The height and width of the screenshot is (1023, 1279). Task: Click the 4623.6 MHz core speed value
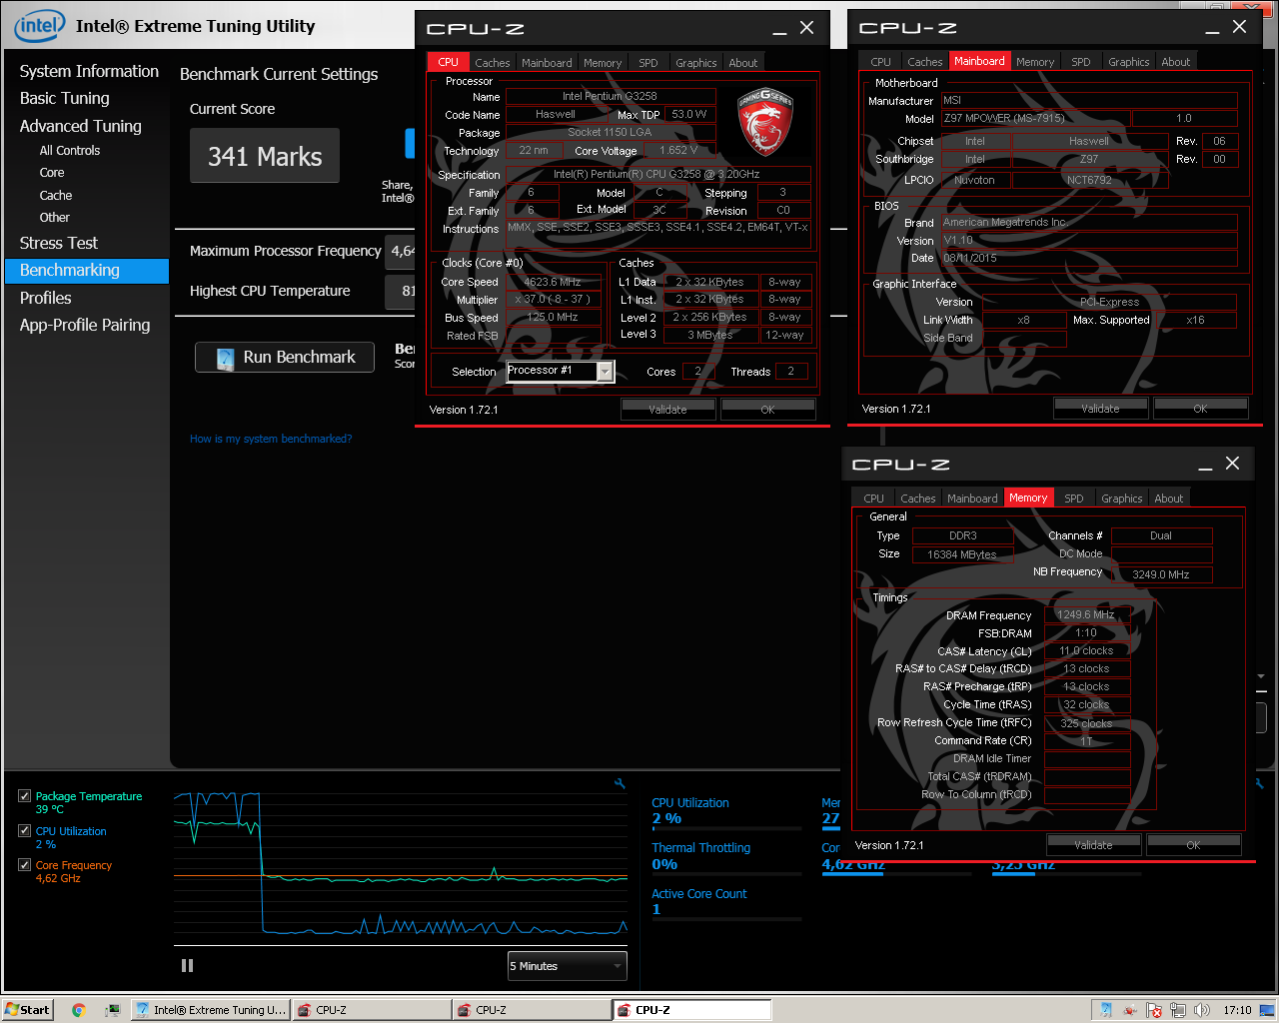point(553,283)
